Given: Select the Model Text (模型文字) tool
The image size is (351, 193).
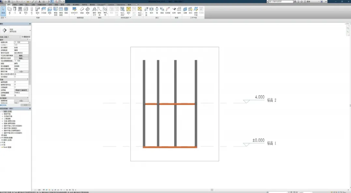Looking at the screenshot, I should pos(94,11).
